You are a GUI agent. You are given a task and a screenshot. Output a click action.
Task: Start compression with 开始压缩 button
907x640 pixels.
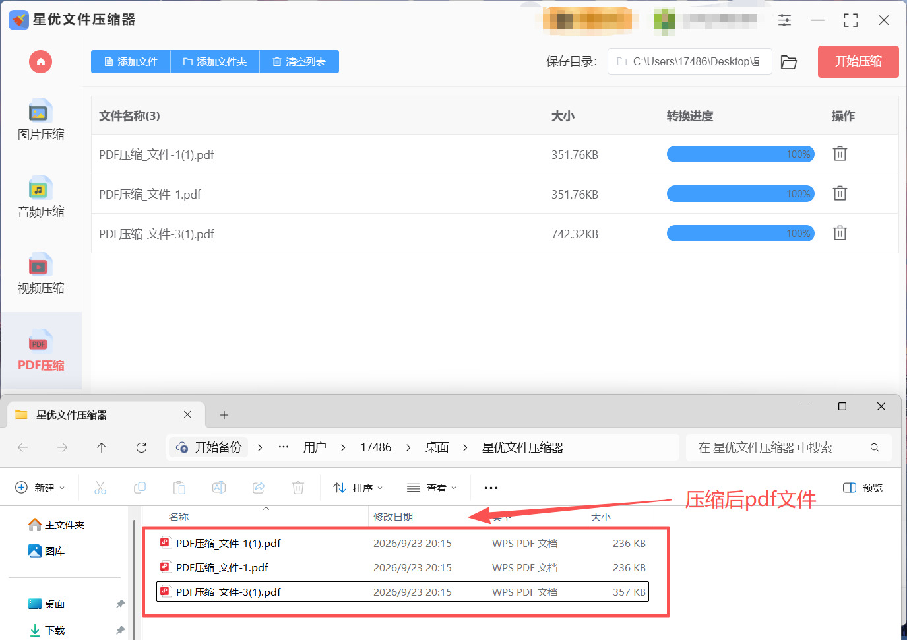click(x=858, y=61)
